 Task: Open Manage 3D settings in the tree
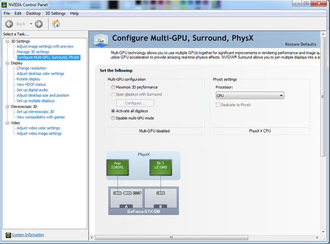[33, 52]
